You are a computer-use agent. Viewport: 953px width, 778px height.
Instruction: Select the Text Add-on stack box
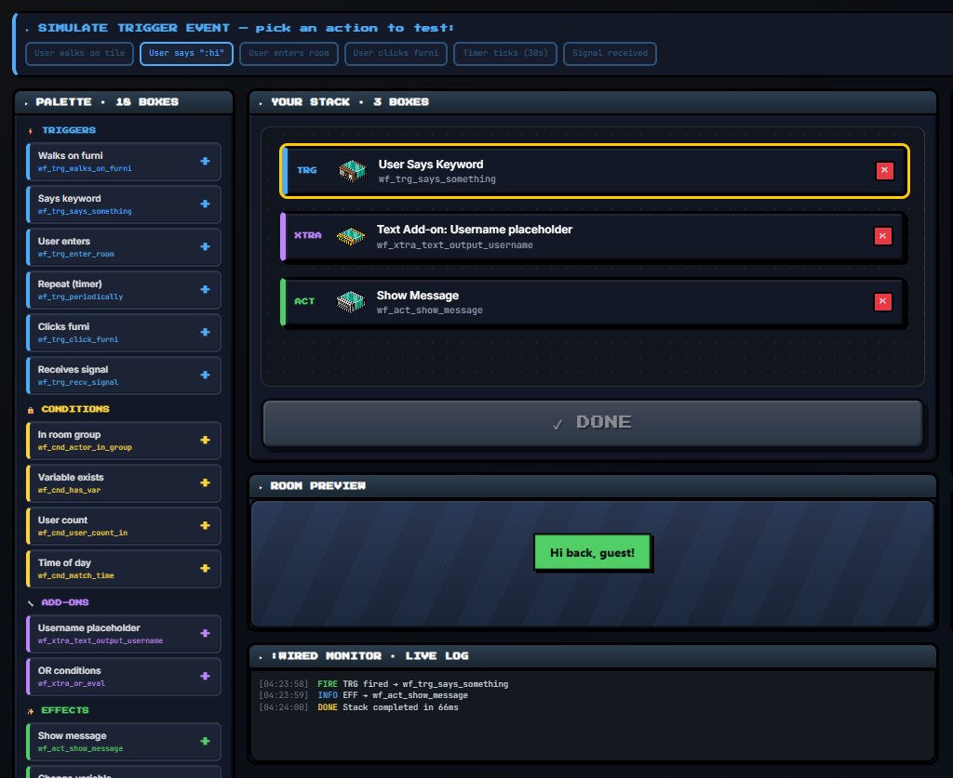coord(593,236)
